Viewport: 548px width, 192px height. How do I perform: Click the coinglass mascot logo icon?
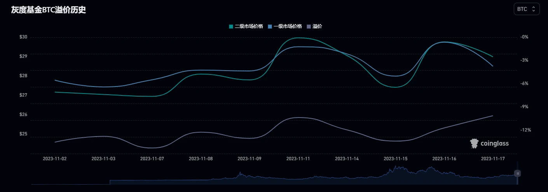pyautogui.click(x=473, y=144)
